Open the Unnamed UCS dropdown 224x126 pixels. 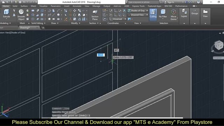pos(118,19)
